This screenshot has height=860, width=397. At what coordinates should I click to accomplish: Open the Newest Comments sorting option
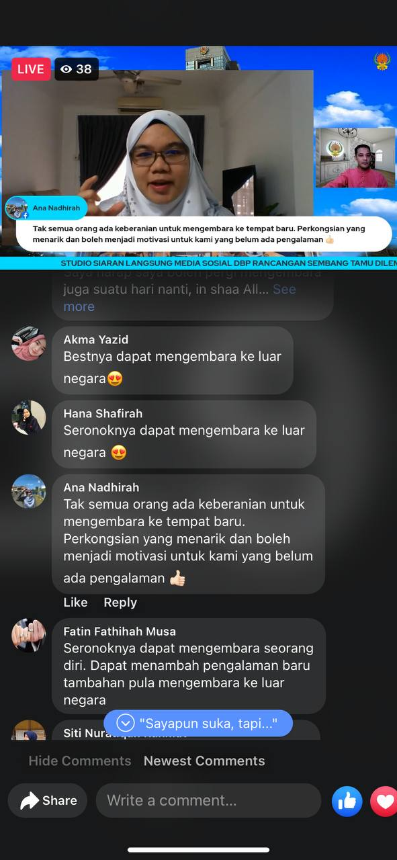(x=204, y=761)
